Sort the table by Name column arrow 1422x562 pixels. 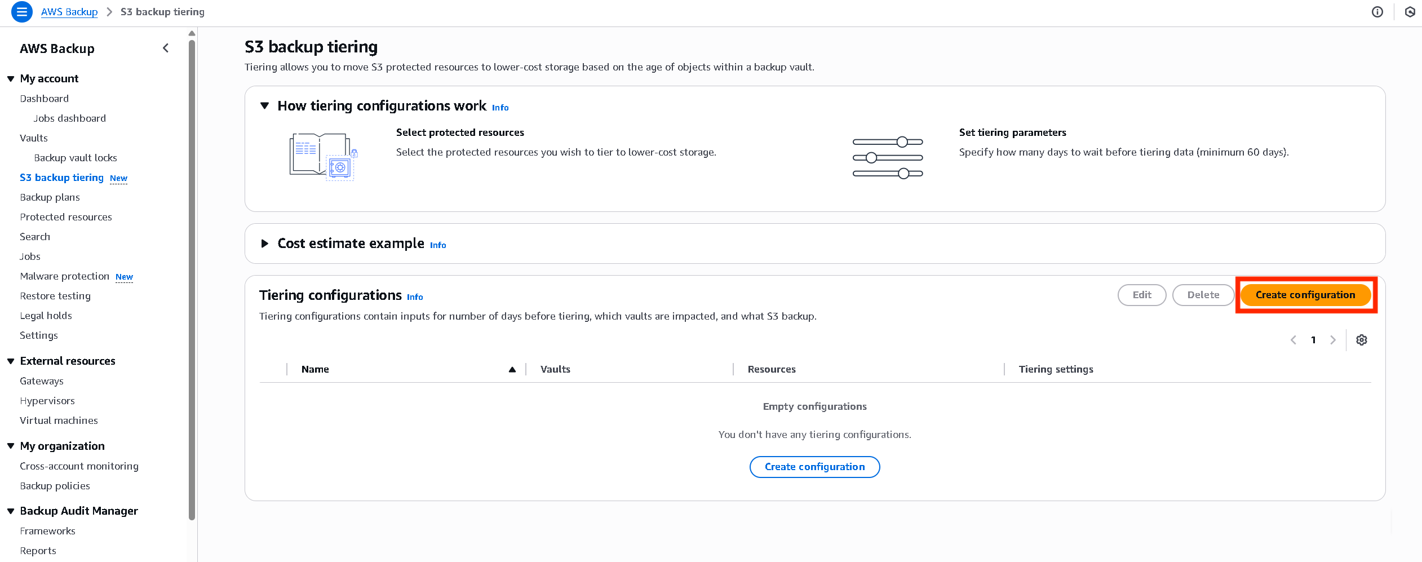click(x=512, y=370)
